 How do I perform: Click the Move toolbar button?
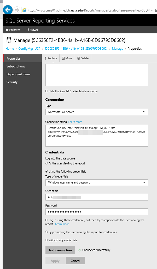coord(67,58)
